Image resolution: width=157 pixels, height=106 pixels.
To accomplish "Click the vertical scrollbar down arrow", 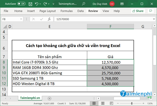I will pos(155,95).
